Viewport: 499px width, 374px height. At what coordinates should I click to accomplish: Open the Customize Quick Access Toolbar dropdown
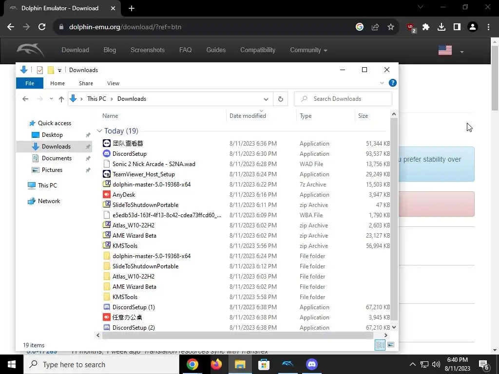[59, 70]
